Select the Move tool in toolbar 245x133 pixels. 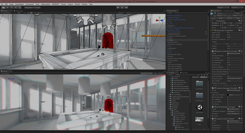tap(7, 7)
